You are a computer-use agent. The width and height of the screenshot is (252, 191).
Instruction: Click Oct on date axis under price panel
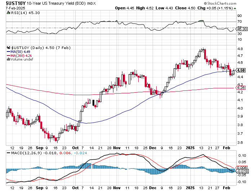coord(75,148)
